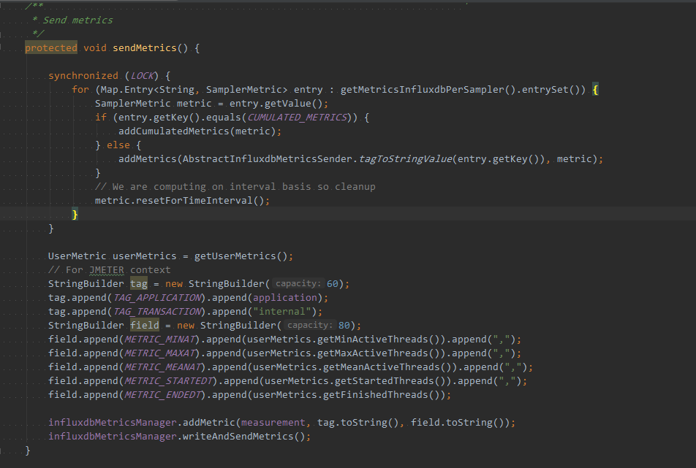The width and height of the screenshot is (696, 468).
Task: Click the internal string literal
Action: [x=282, y=311]
